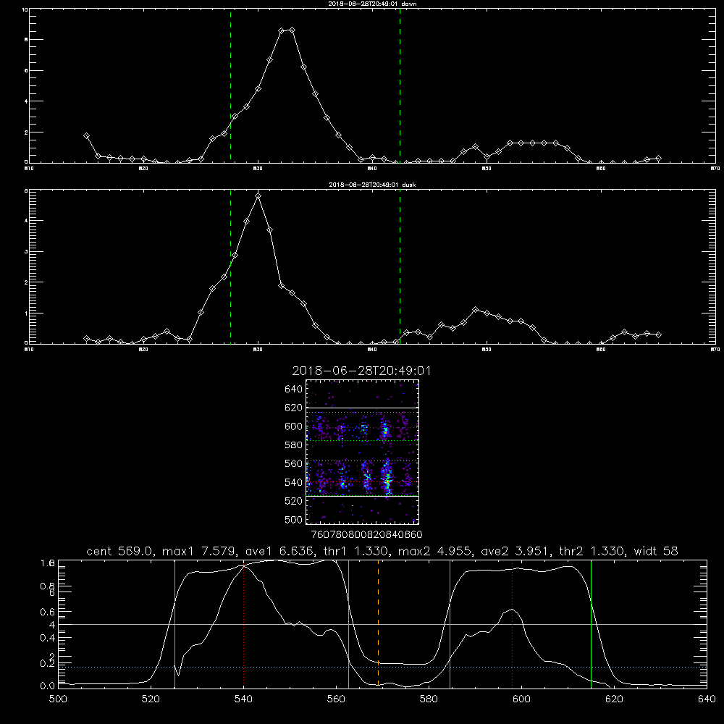Image resolution: width=724 pixels, height=724 pixels.
Task: Click the x-axis label 640 in bottom plot
Action: pos(707,699)
